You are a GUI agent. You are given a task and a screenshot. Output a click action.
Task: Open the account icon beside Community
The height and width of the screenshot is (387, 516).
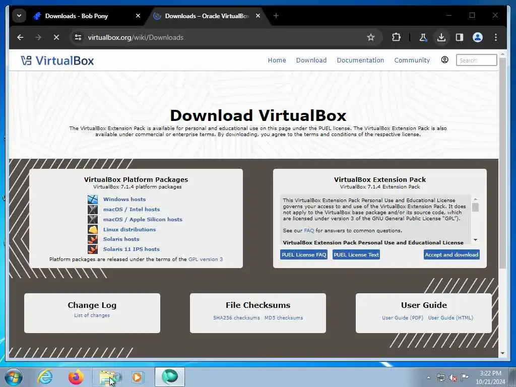(444, 60)
